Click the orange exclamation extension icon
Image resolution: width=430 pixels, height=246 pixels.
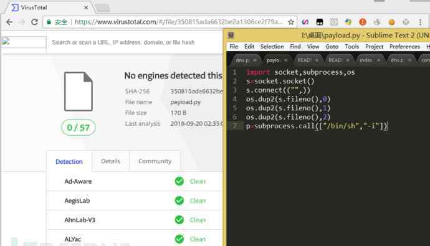pyautogui.click(x=363, y=22)
